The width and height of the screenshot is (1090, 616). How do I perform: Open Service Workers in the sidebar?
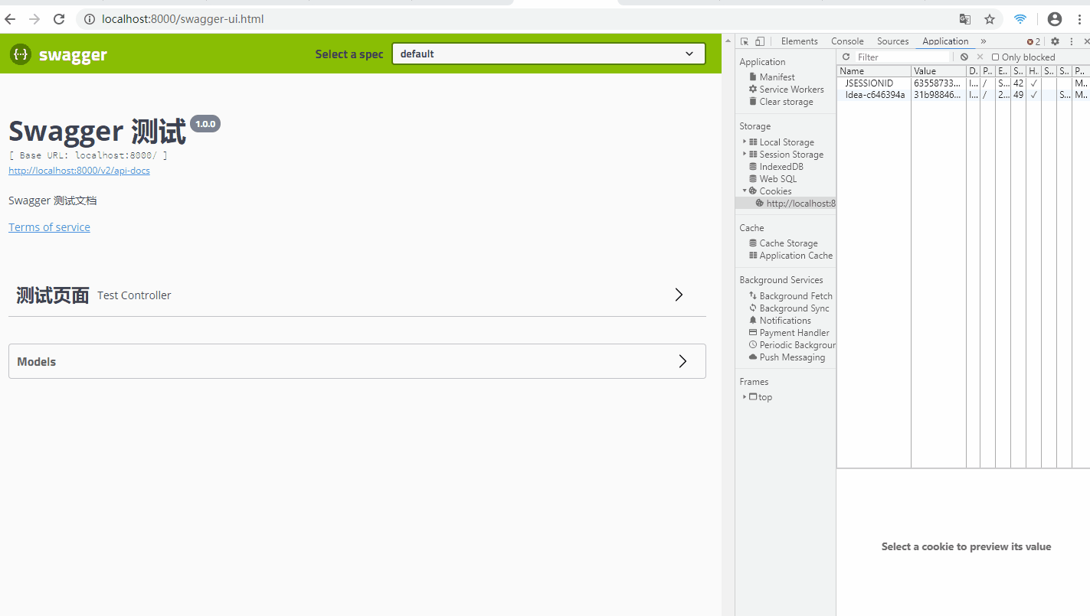(x=787, y=90)
